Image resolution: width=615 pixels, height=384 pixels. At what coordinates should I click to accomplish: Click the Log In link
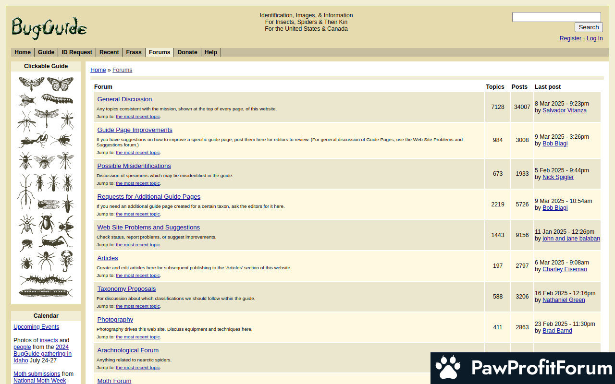pos(594,38)
